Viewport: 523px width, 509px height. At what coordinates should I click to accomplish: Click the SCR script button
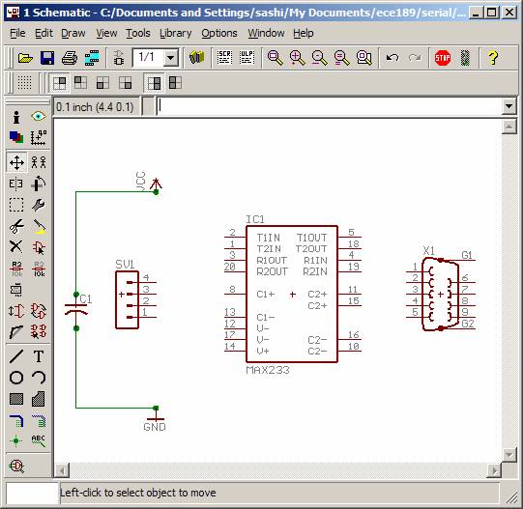225,58
